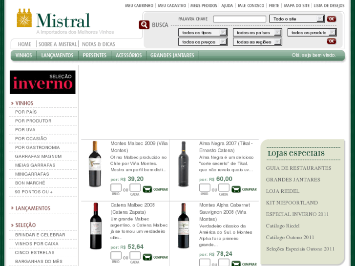Open the Vinhos tab in green bar

click(23, 56)
